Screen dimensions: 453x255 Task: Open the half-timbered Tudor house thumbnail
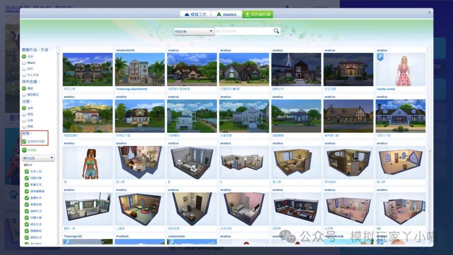(x=349, y=116)
